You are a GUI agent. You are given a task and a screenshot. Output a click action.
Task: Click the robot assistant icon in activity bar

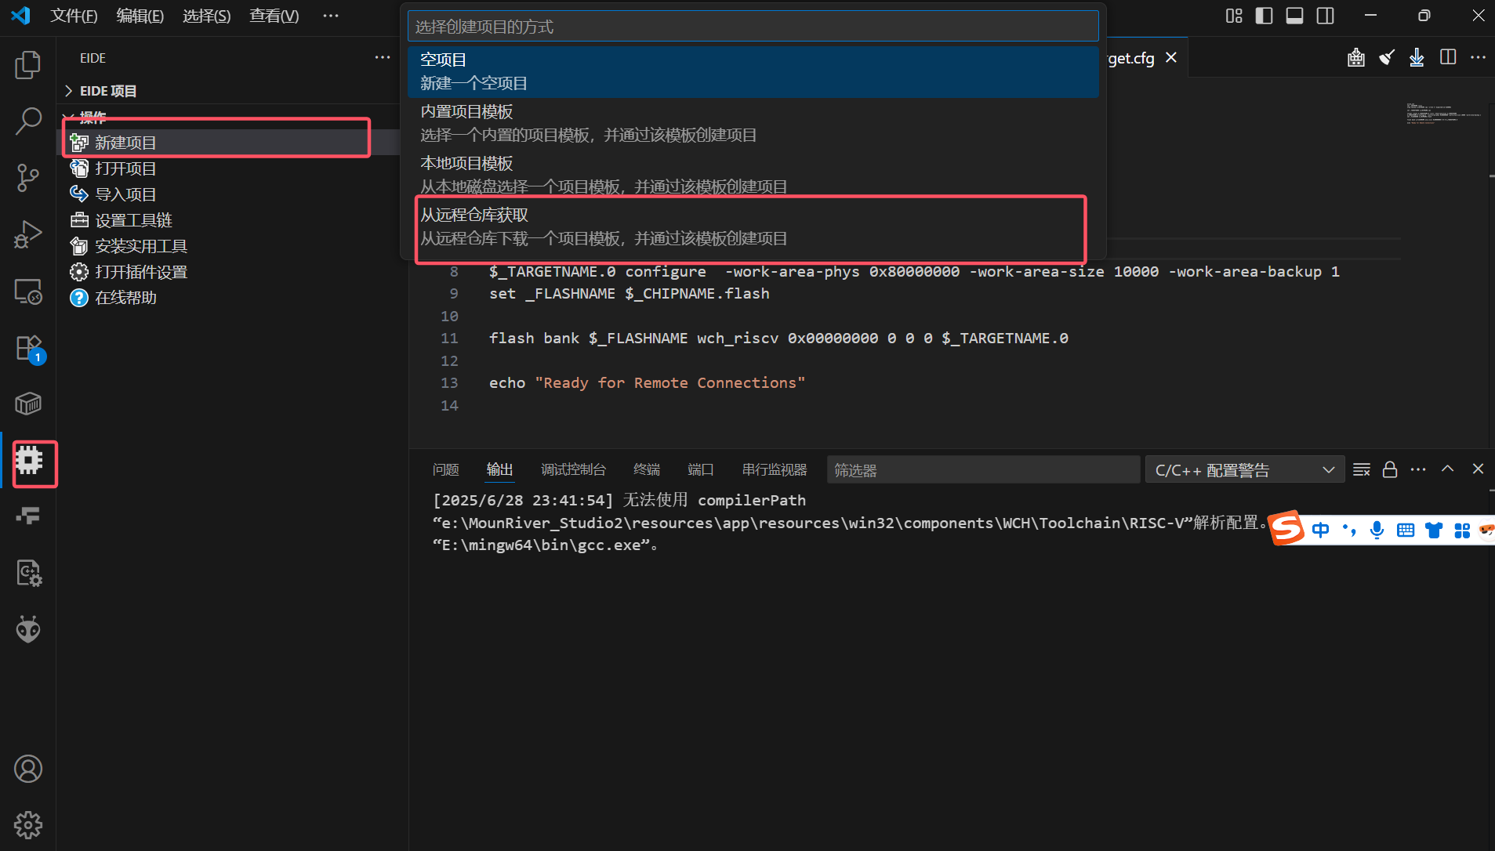[28, 628]
